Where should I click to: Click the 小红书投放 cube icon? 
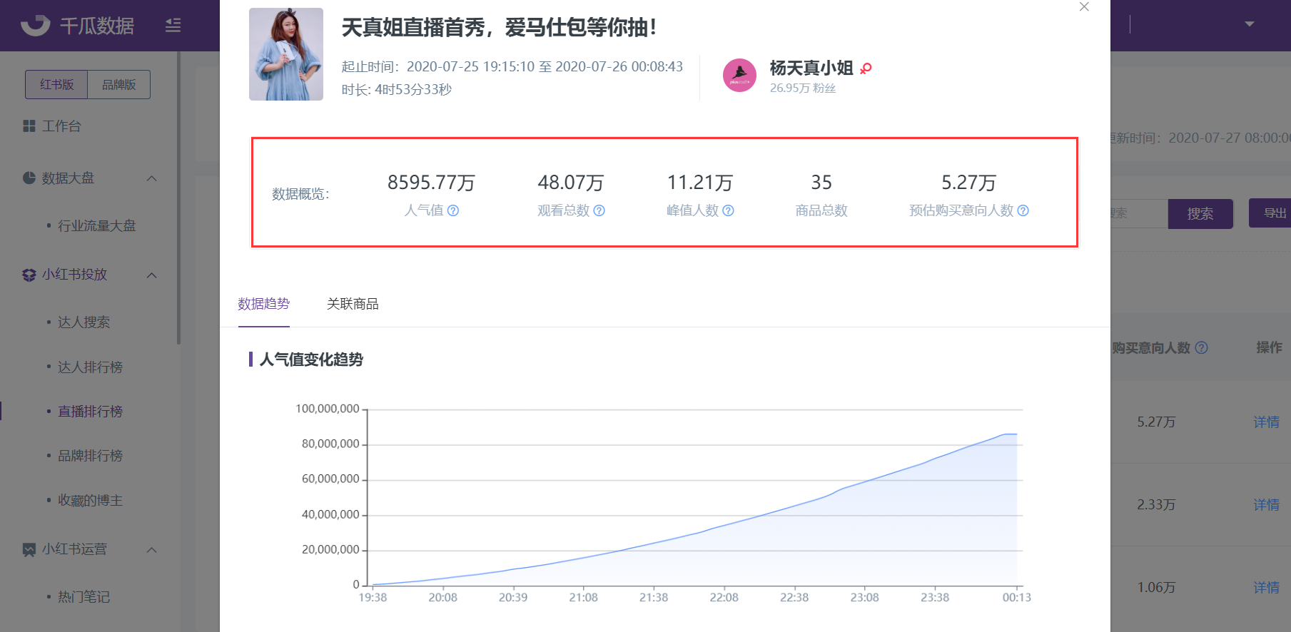tap(29, 275)
